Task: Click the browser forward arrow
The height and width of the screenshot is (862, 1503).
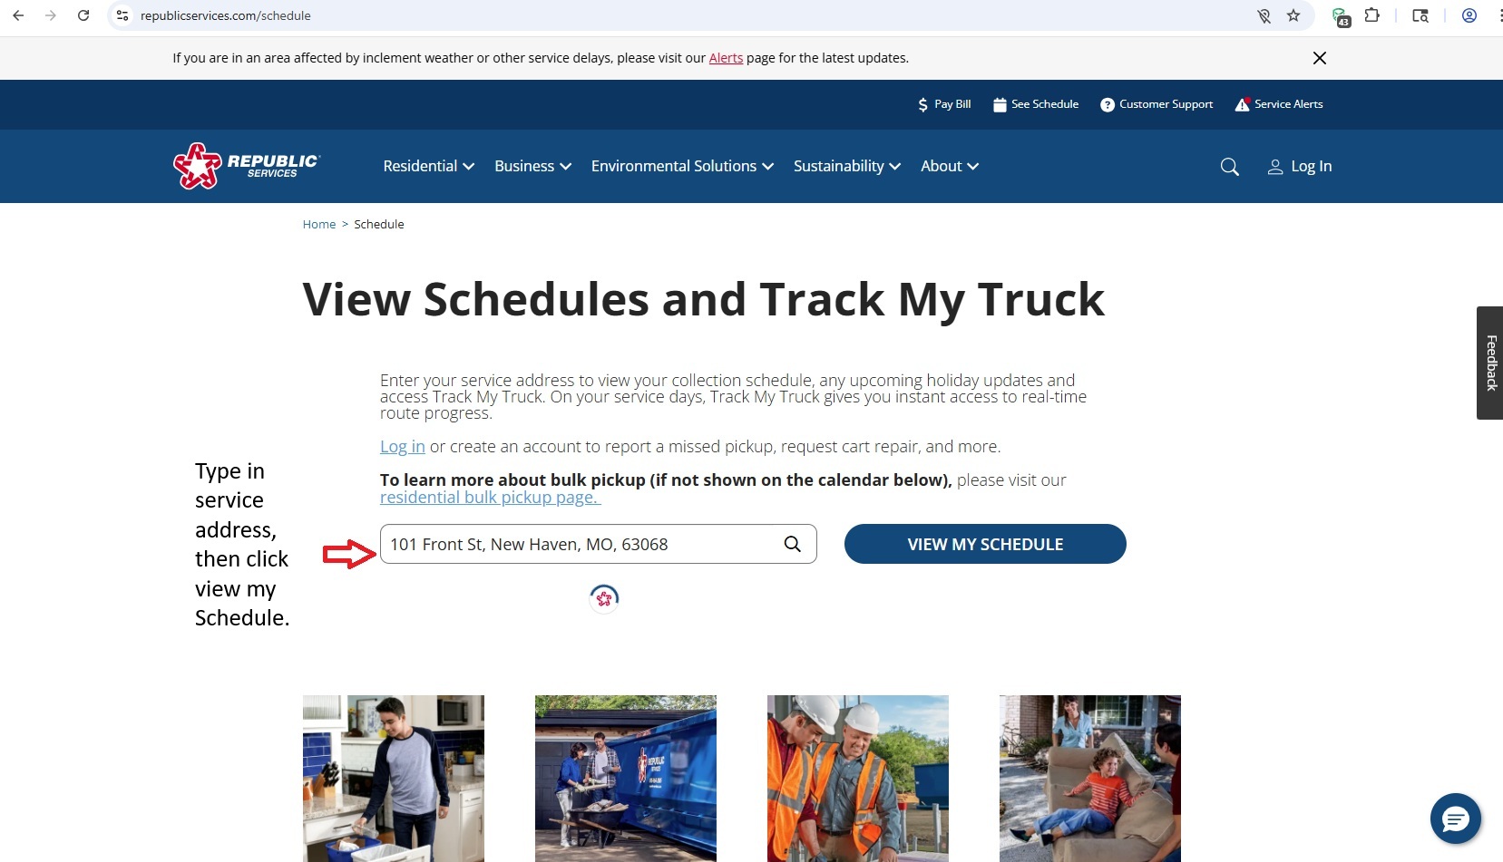Action: (51, 15)
